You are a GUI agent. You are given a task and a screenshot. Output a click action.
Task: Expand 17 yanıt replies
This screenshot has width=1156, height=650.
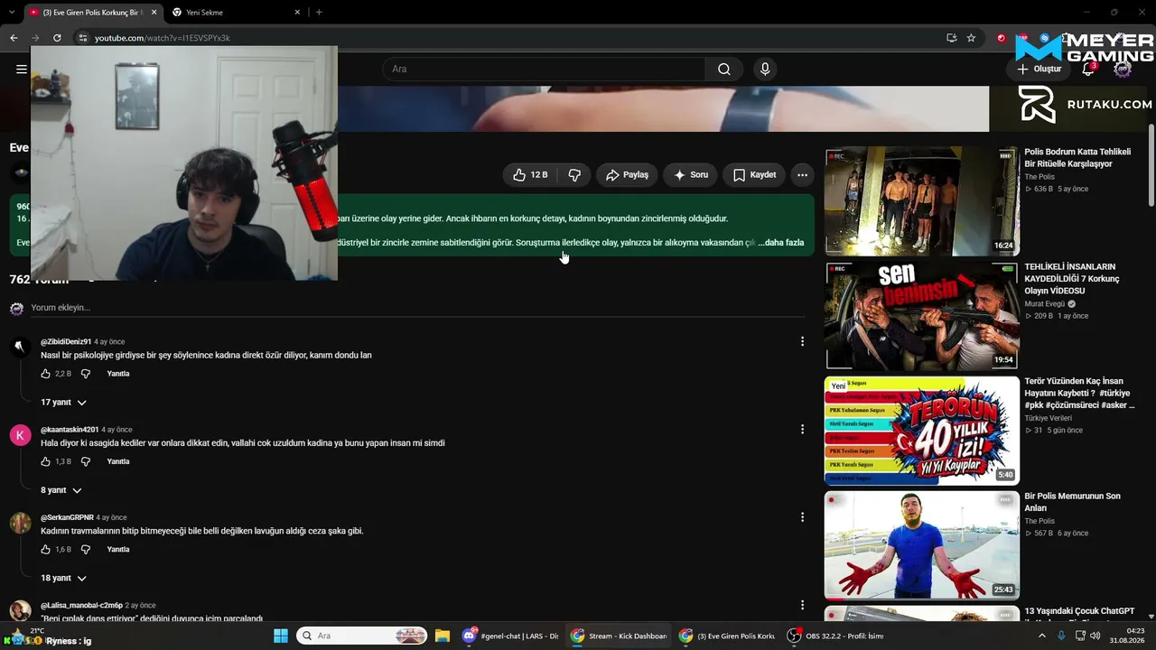(63, 403)
